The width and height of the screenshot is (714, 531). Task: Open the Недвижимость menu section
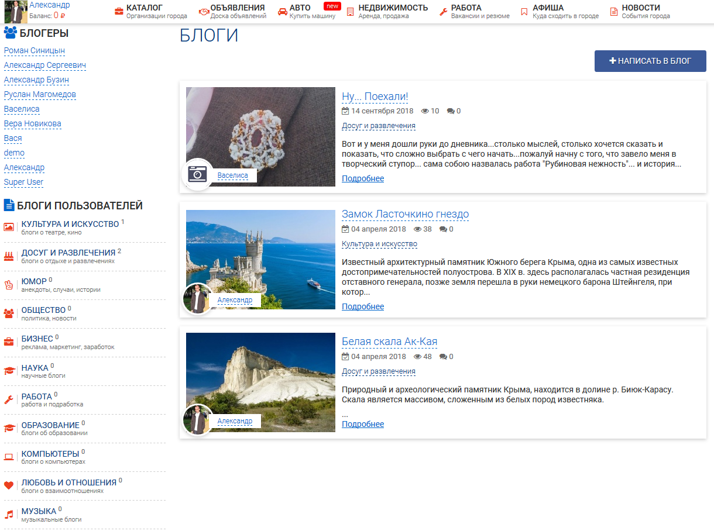click(393, 8)
